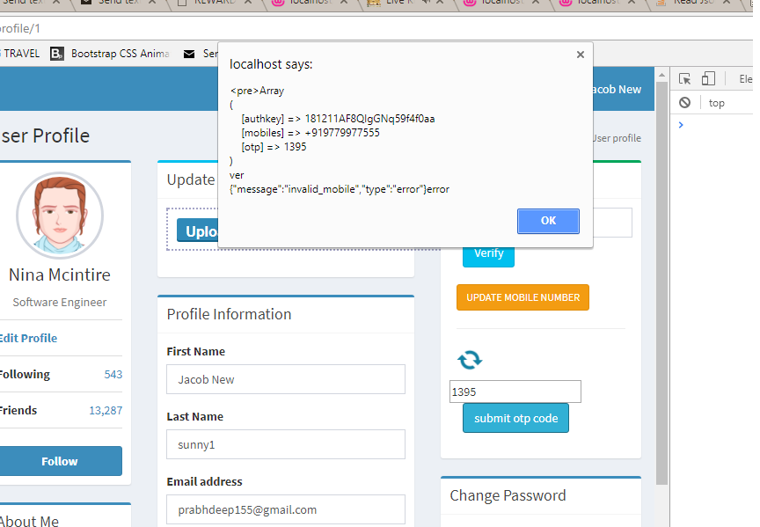Image resolution: width=760 pixels, height=527 pixels.
Task: Click the First Name field with Jacob New
Action: 286,379
